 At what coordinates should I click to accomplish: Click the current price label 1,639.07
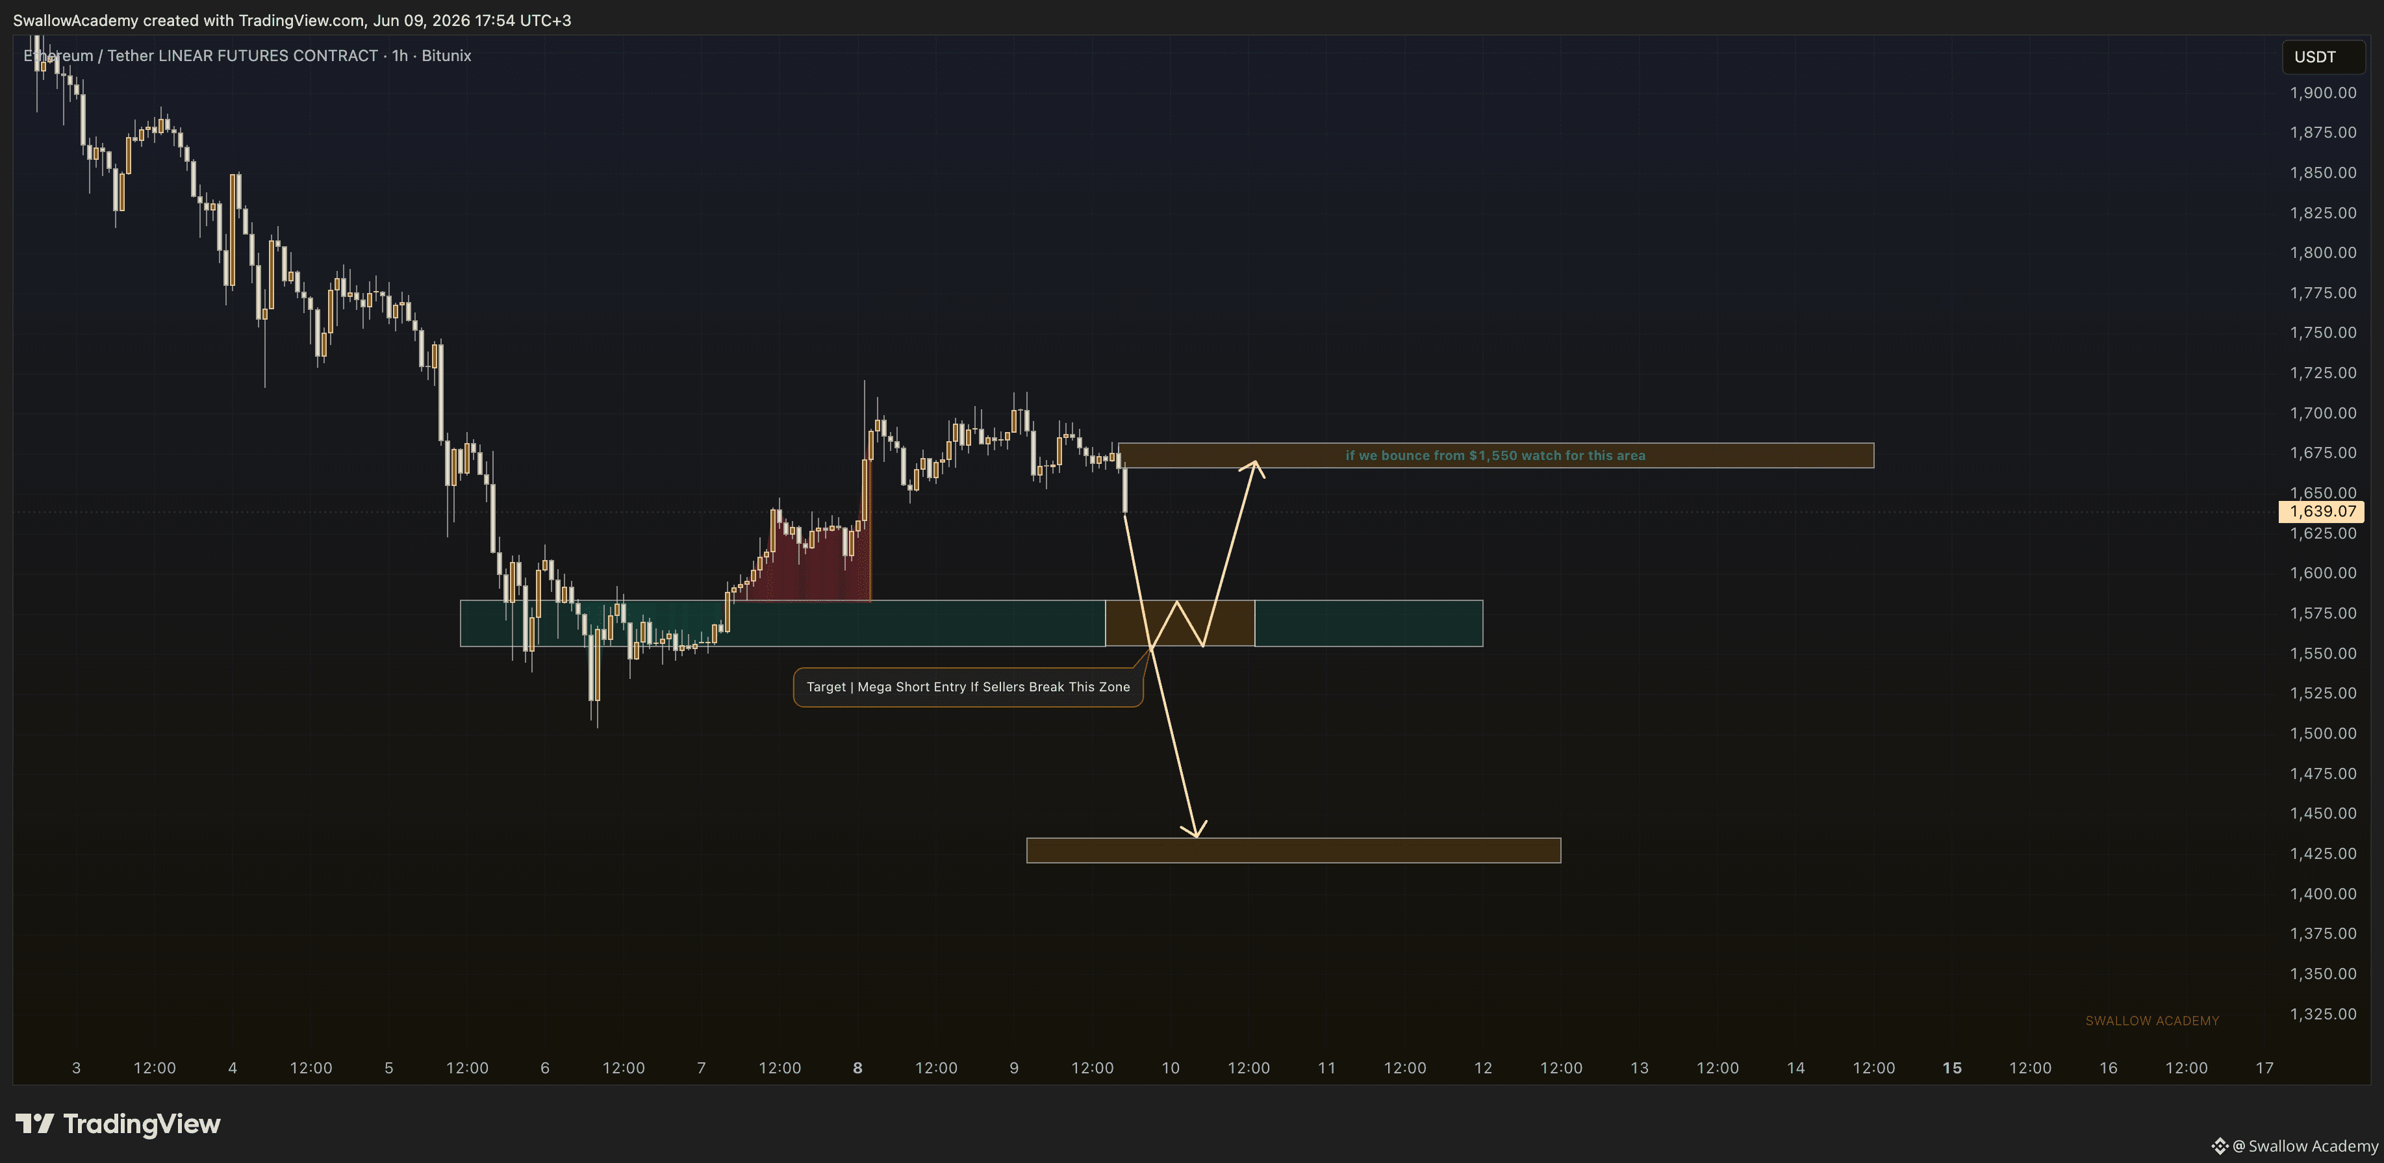[2323, 511]
